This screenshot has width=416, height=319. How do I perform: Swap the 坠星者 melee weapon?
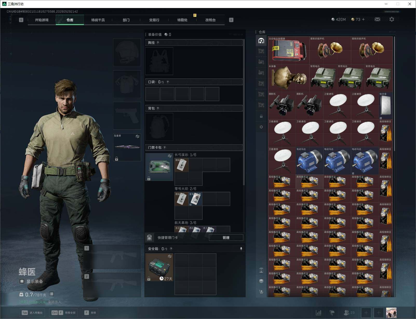137,136
